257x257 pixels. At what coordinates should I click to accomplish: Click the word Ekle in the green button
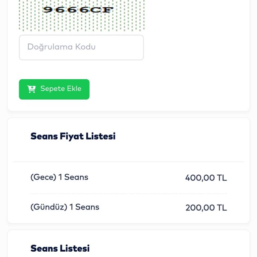click(74, 89)
